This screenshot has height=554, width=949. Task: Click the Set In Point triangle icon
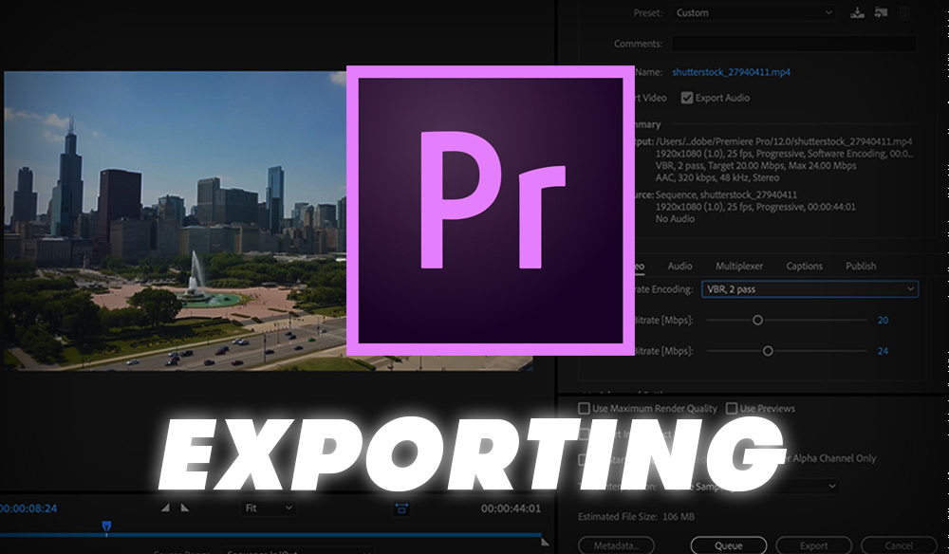click(165, 508)
